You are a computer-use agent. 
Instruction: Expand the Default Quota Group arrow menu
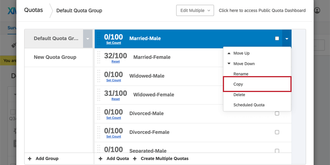pyautogui.click(x=88, y=38)
